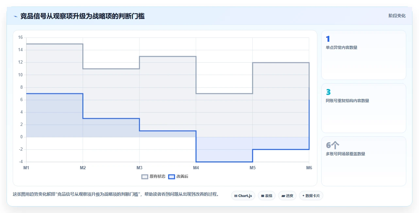The image size is (419, 213).
Task: Click the M6 x-axis label
Action: coord(309,168)
